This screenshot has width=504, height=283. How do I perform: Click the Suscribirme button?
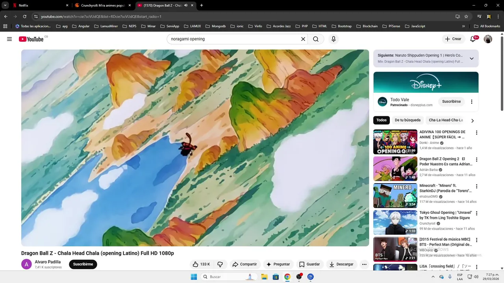83,264
